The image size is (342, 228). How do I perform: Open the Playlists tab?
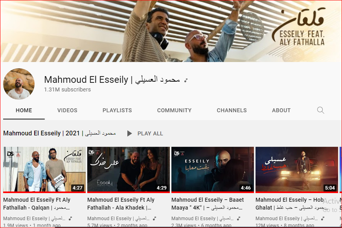point(117,110)
